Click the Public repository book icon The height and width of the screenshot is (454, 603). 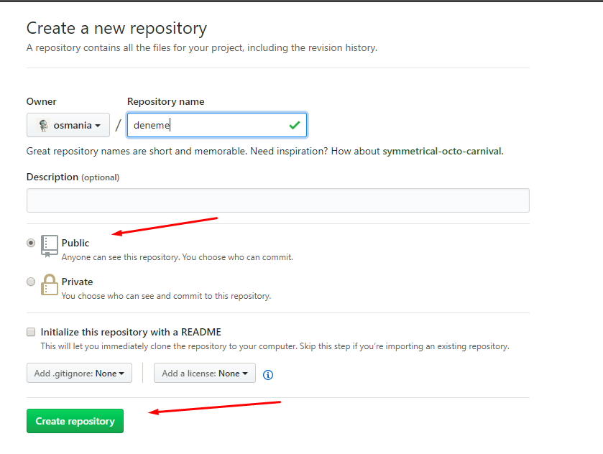(49, 245)
